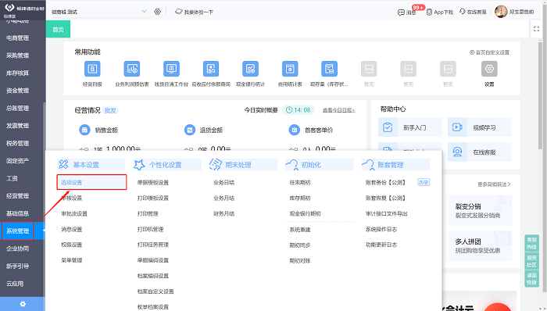Open the 费用统计表 icon
547x311 pixels.
(x=290, y=69)
